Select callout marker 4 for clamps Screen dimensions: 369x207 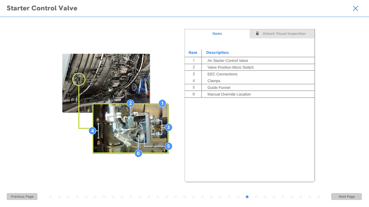[92, 131]
